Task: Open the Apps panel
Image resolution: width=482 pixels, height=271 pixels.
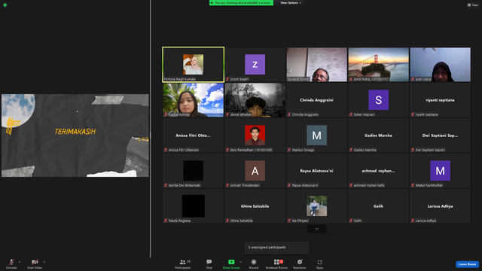Action: [319, 263]
